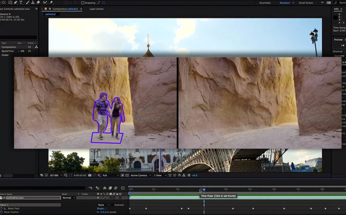This screenshot has width=346, height=215.
Task: Click the blue current time indicator
Action: pyautogui.click(x=204, y=190)
